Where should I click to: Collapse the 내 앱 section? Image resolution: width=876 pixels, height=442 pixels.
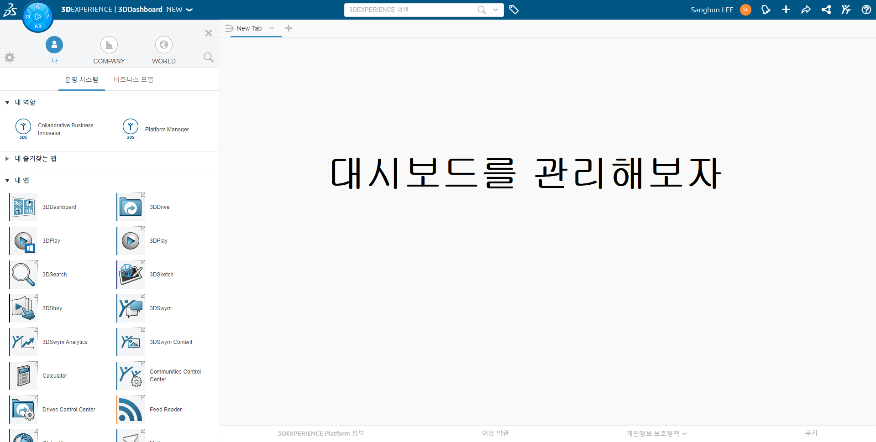click(7, 181)
